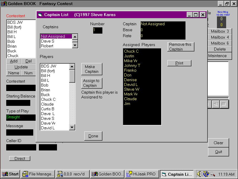Image resolution: width=238 pixels, height=179 pixels.
Task: Click the Captain List taskbar button
Action: click(x=177, y=174)
